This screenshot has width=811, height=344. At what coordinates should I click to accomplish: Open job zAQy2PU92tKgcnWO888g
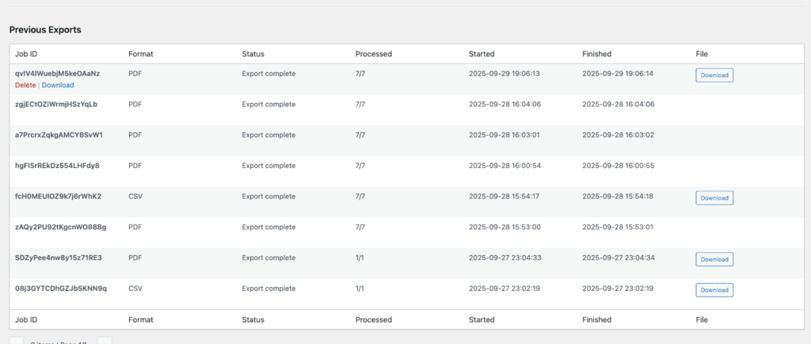60,227
